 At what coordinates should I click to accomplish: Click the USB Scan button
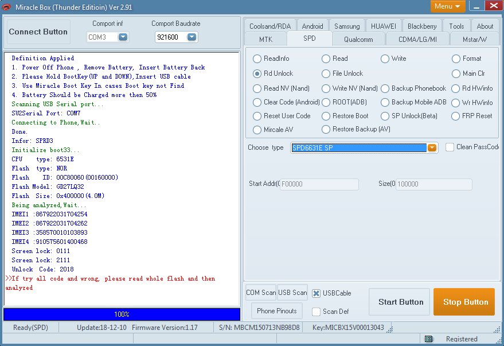pos(292,293)
